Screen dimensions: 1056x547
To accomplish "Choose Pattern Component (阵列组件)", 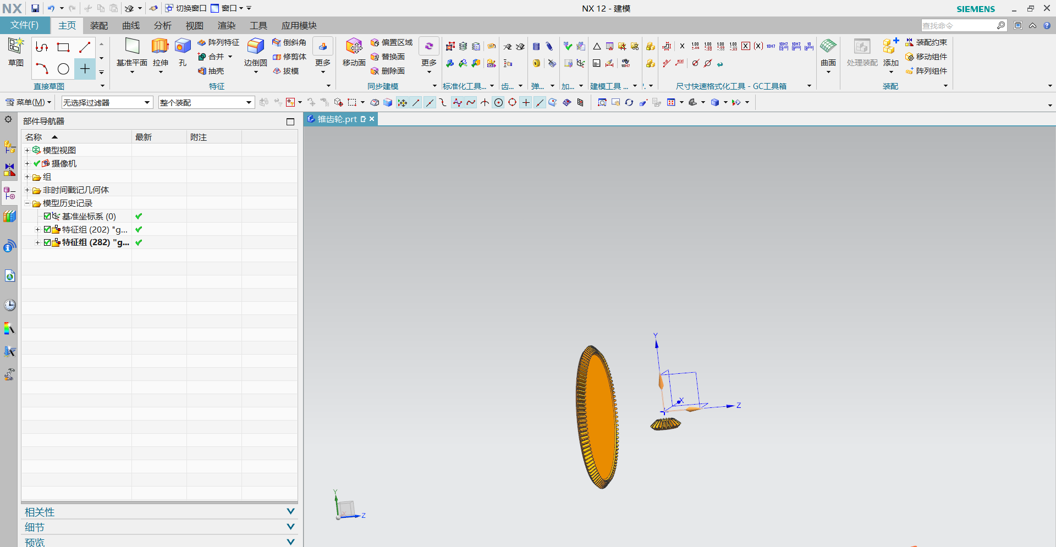I will click(926, 71).
